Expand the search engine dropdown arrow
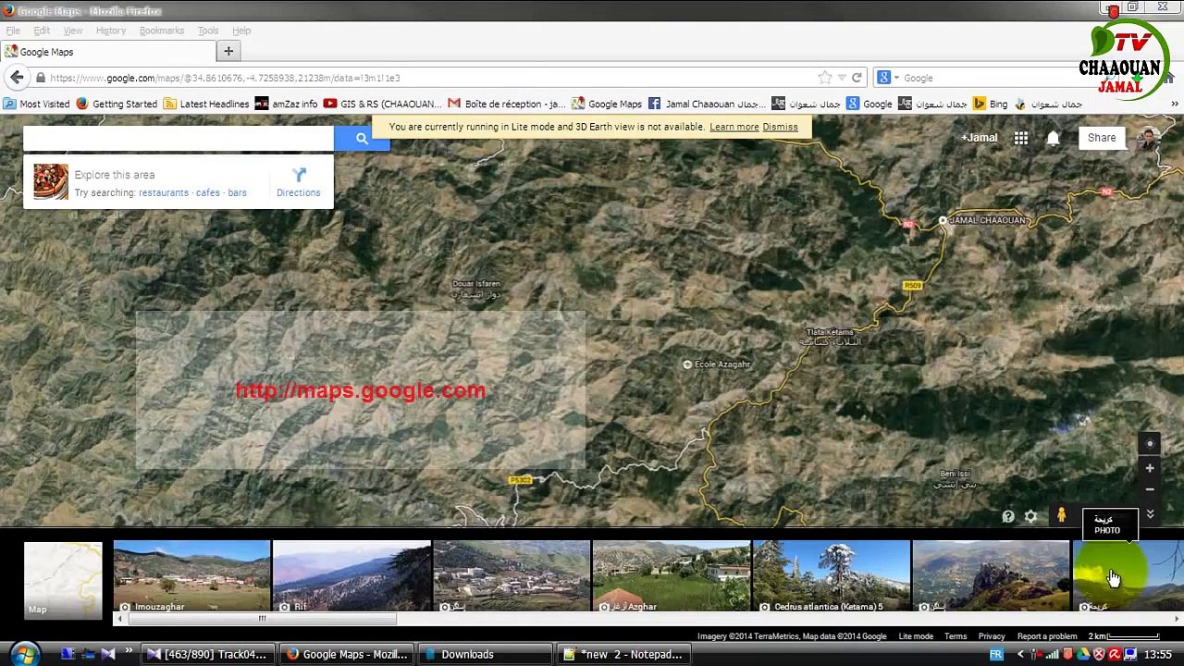 coord(895,78)
